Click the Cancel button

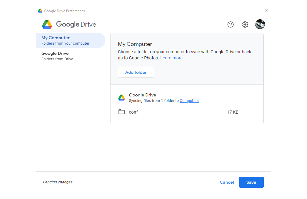pyautogui.click(x=227, y=182)
